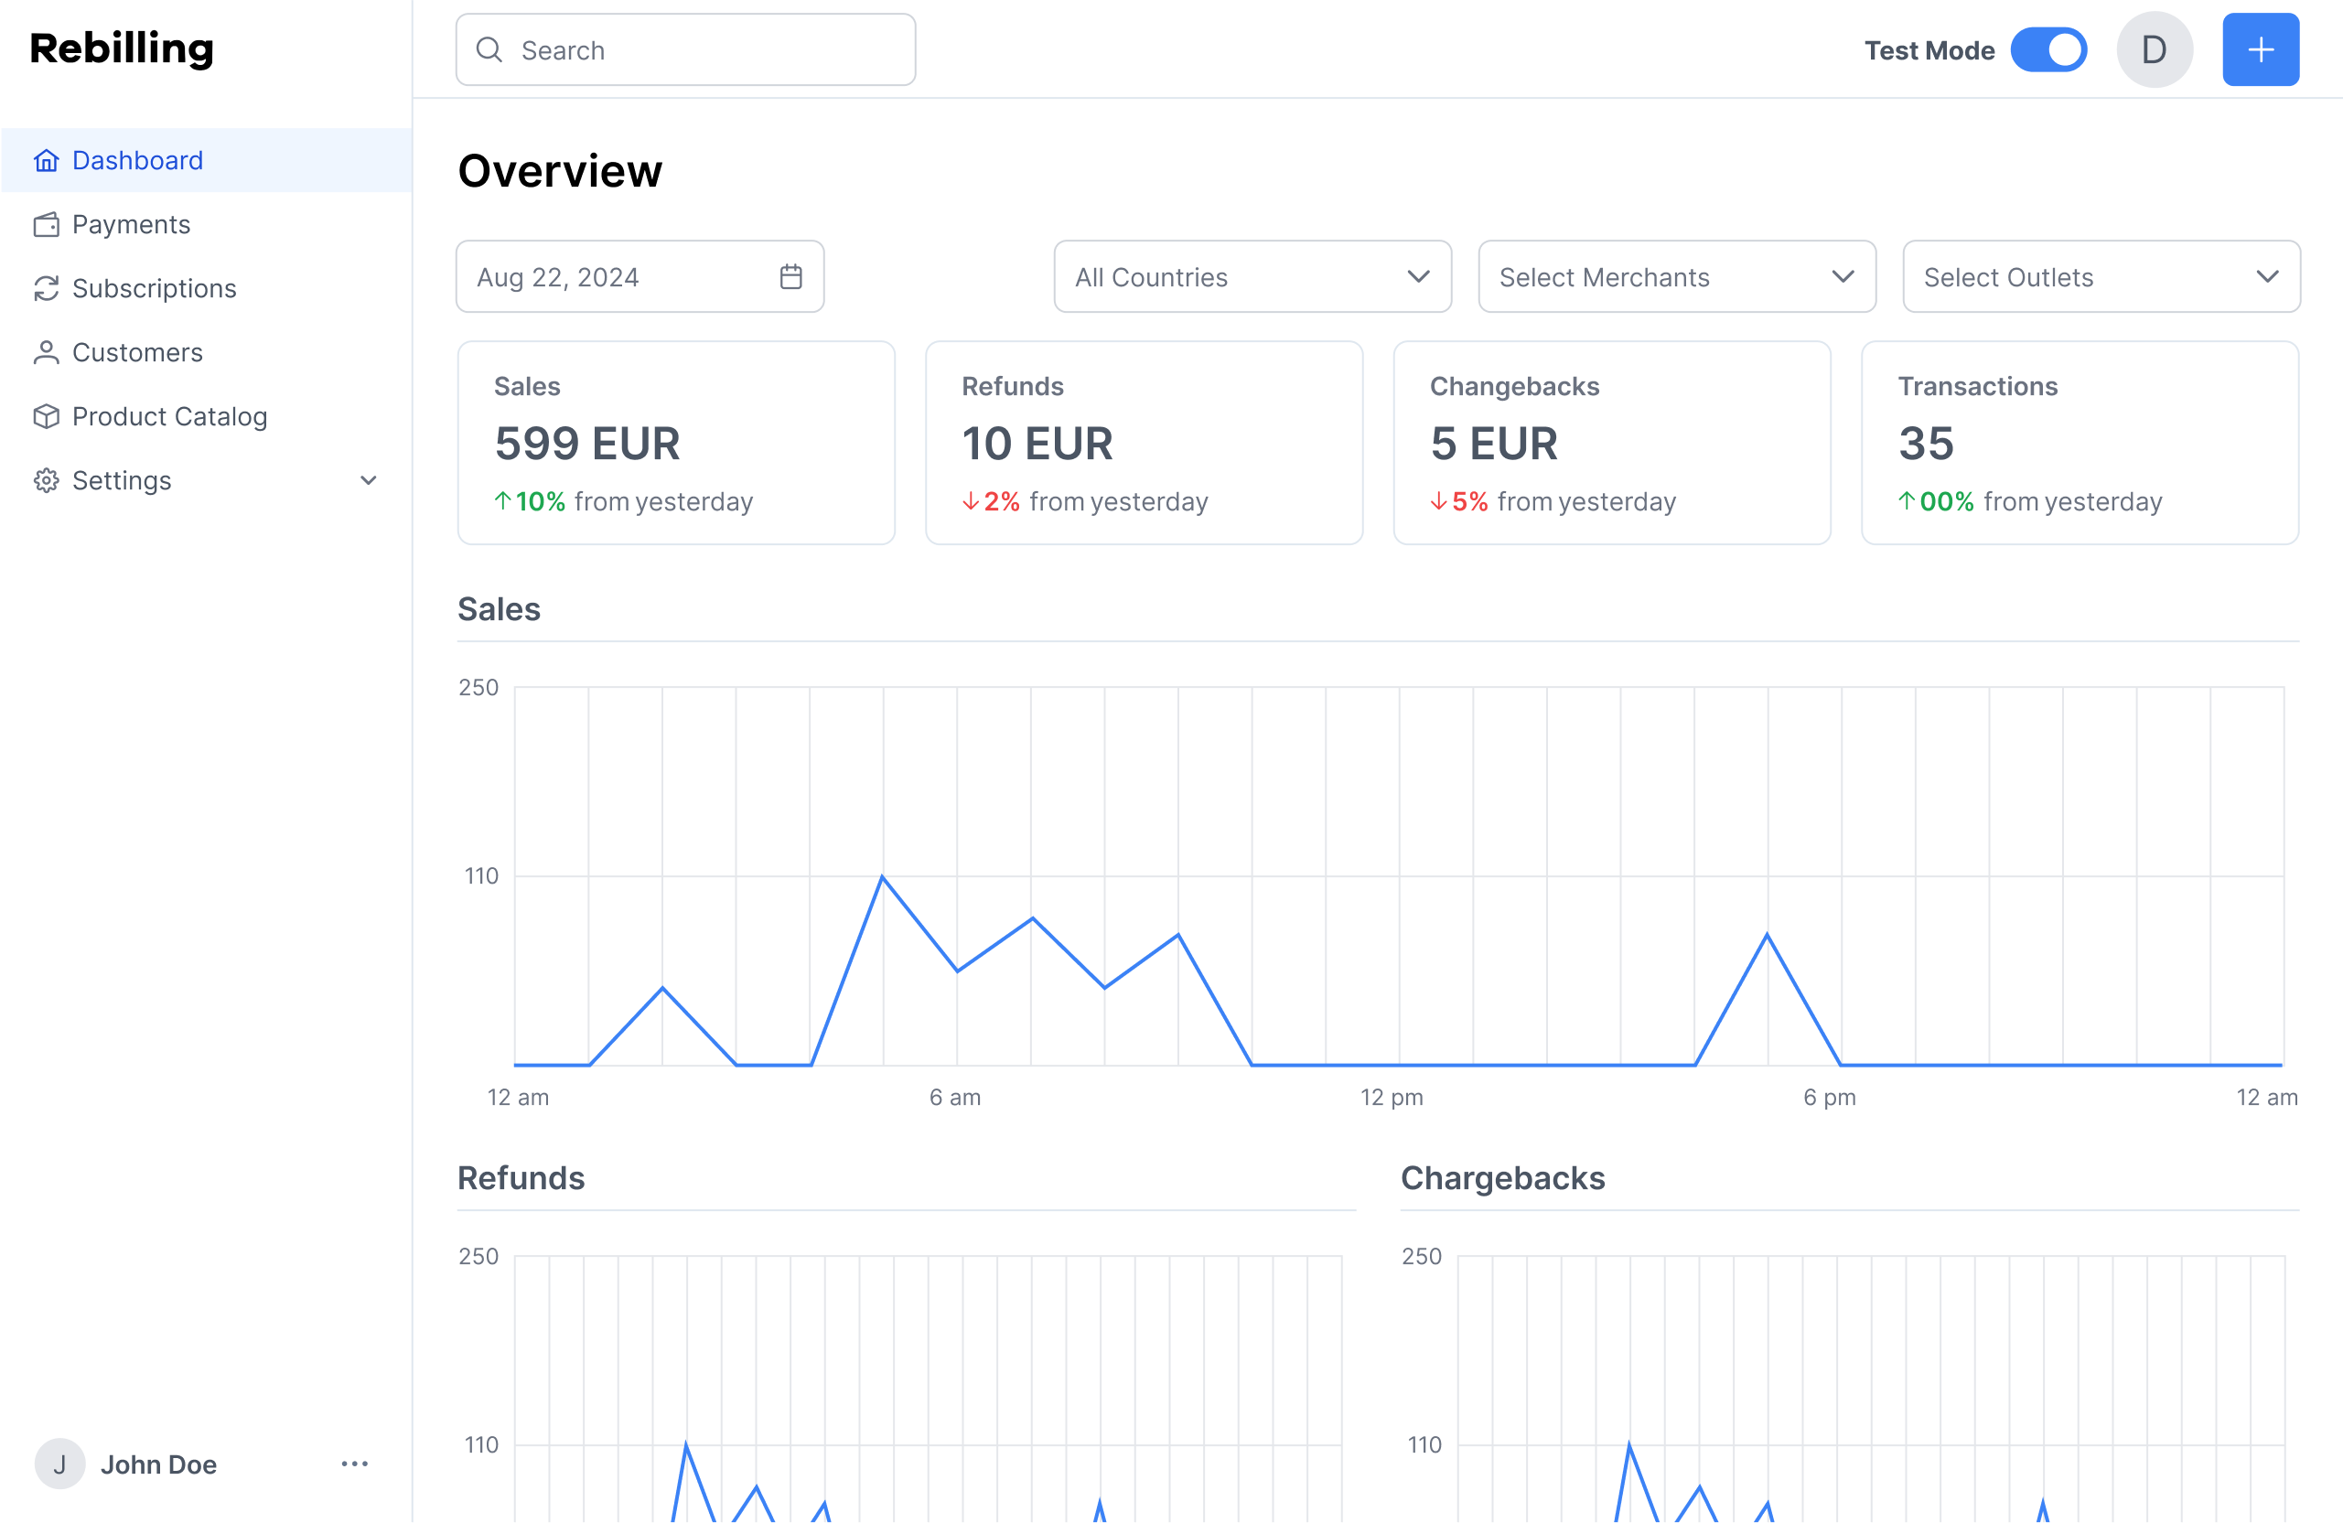Click the Refunds 10 EUR card

pyautogui.click(x=1144, y=443)
